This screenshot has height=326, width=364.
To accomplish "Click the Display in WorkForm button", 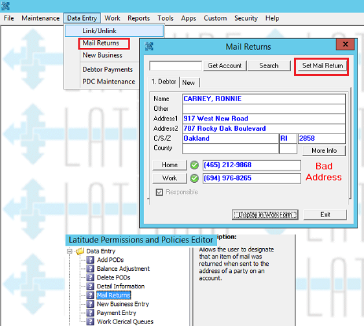I will pyautogui.click(x=265, y=215).
